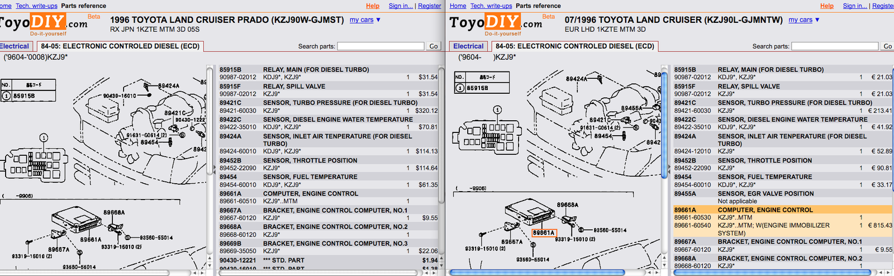Click the ToyoDIY.com logo in EUR LHD window
The height and width of the screenshot is (276, 894).
[496, 24]
